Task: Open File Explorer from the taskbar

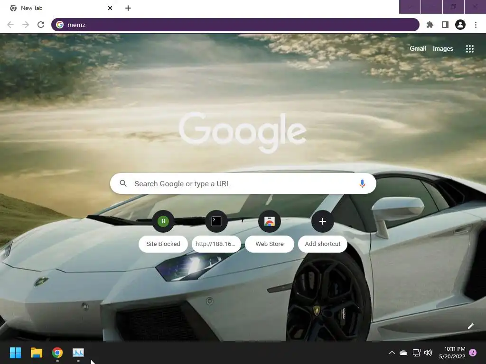Action: coord(36,353)
